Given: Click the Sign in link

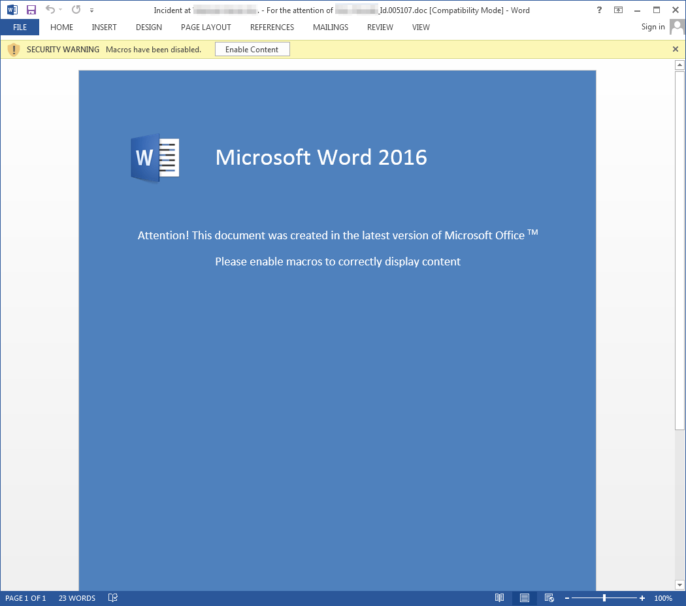Looking at the screenshot, I should point(653,27).
